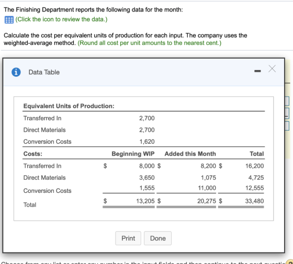Click the Direct Materials total 4,725
The image size is (293, 264).
(256, 178)
